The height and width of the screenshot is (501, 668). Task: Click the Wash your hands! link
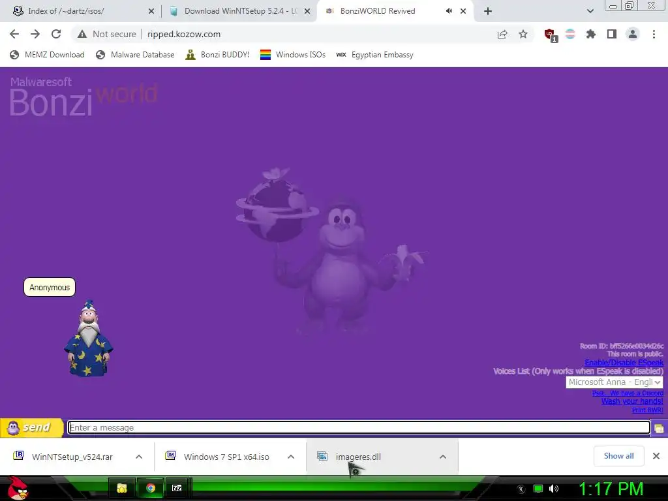(x=632, y=401)
